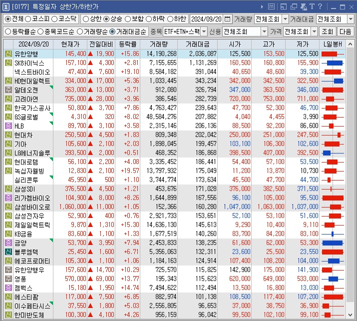Select the 하락 radio button
357x321 pixels.
[x=149, y=19]
